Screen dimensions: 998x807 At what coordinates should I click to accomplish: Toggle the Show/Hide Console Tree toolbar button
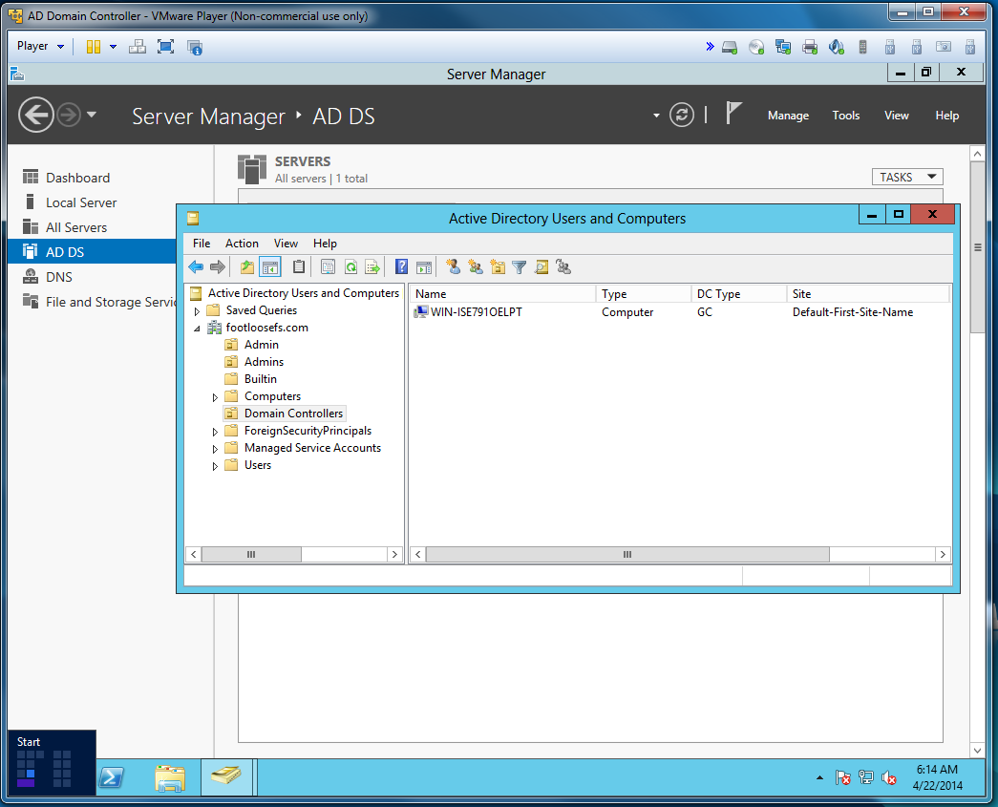[x=270, y=267]
